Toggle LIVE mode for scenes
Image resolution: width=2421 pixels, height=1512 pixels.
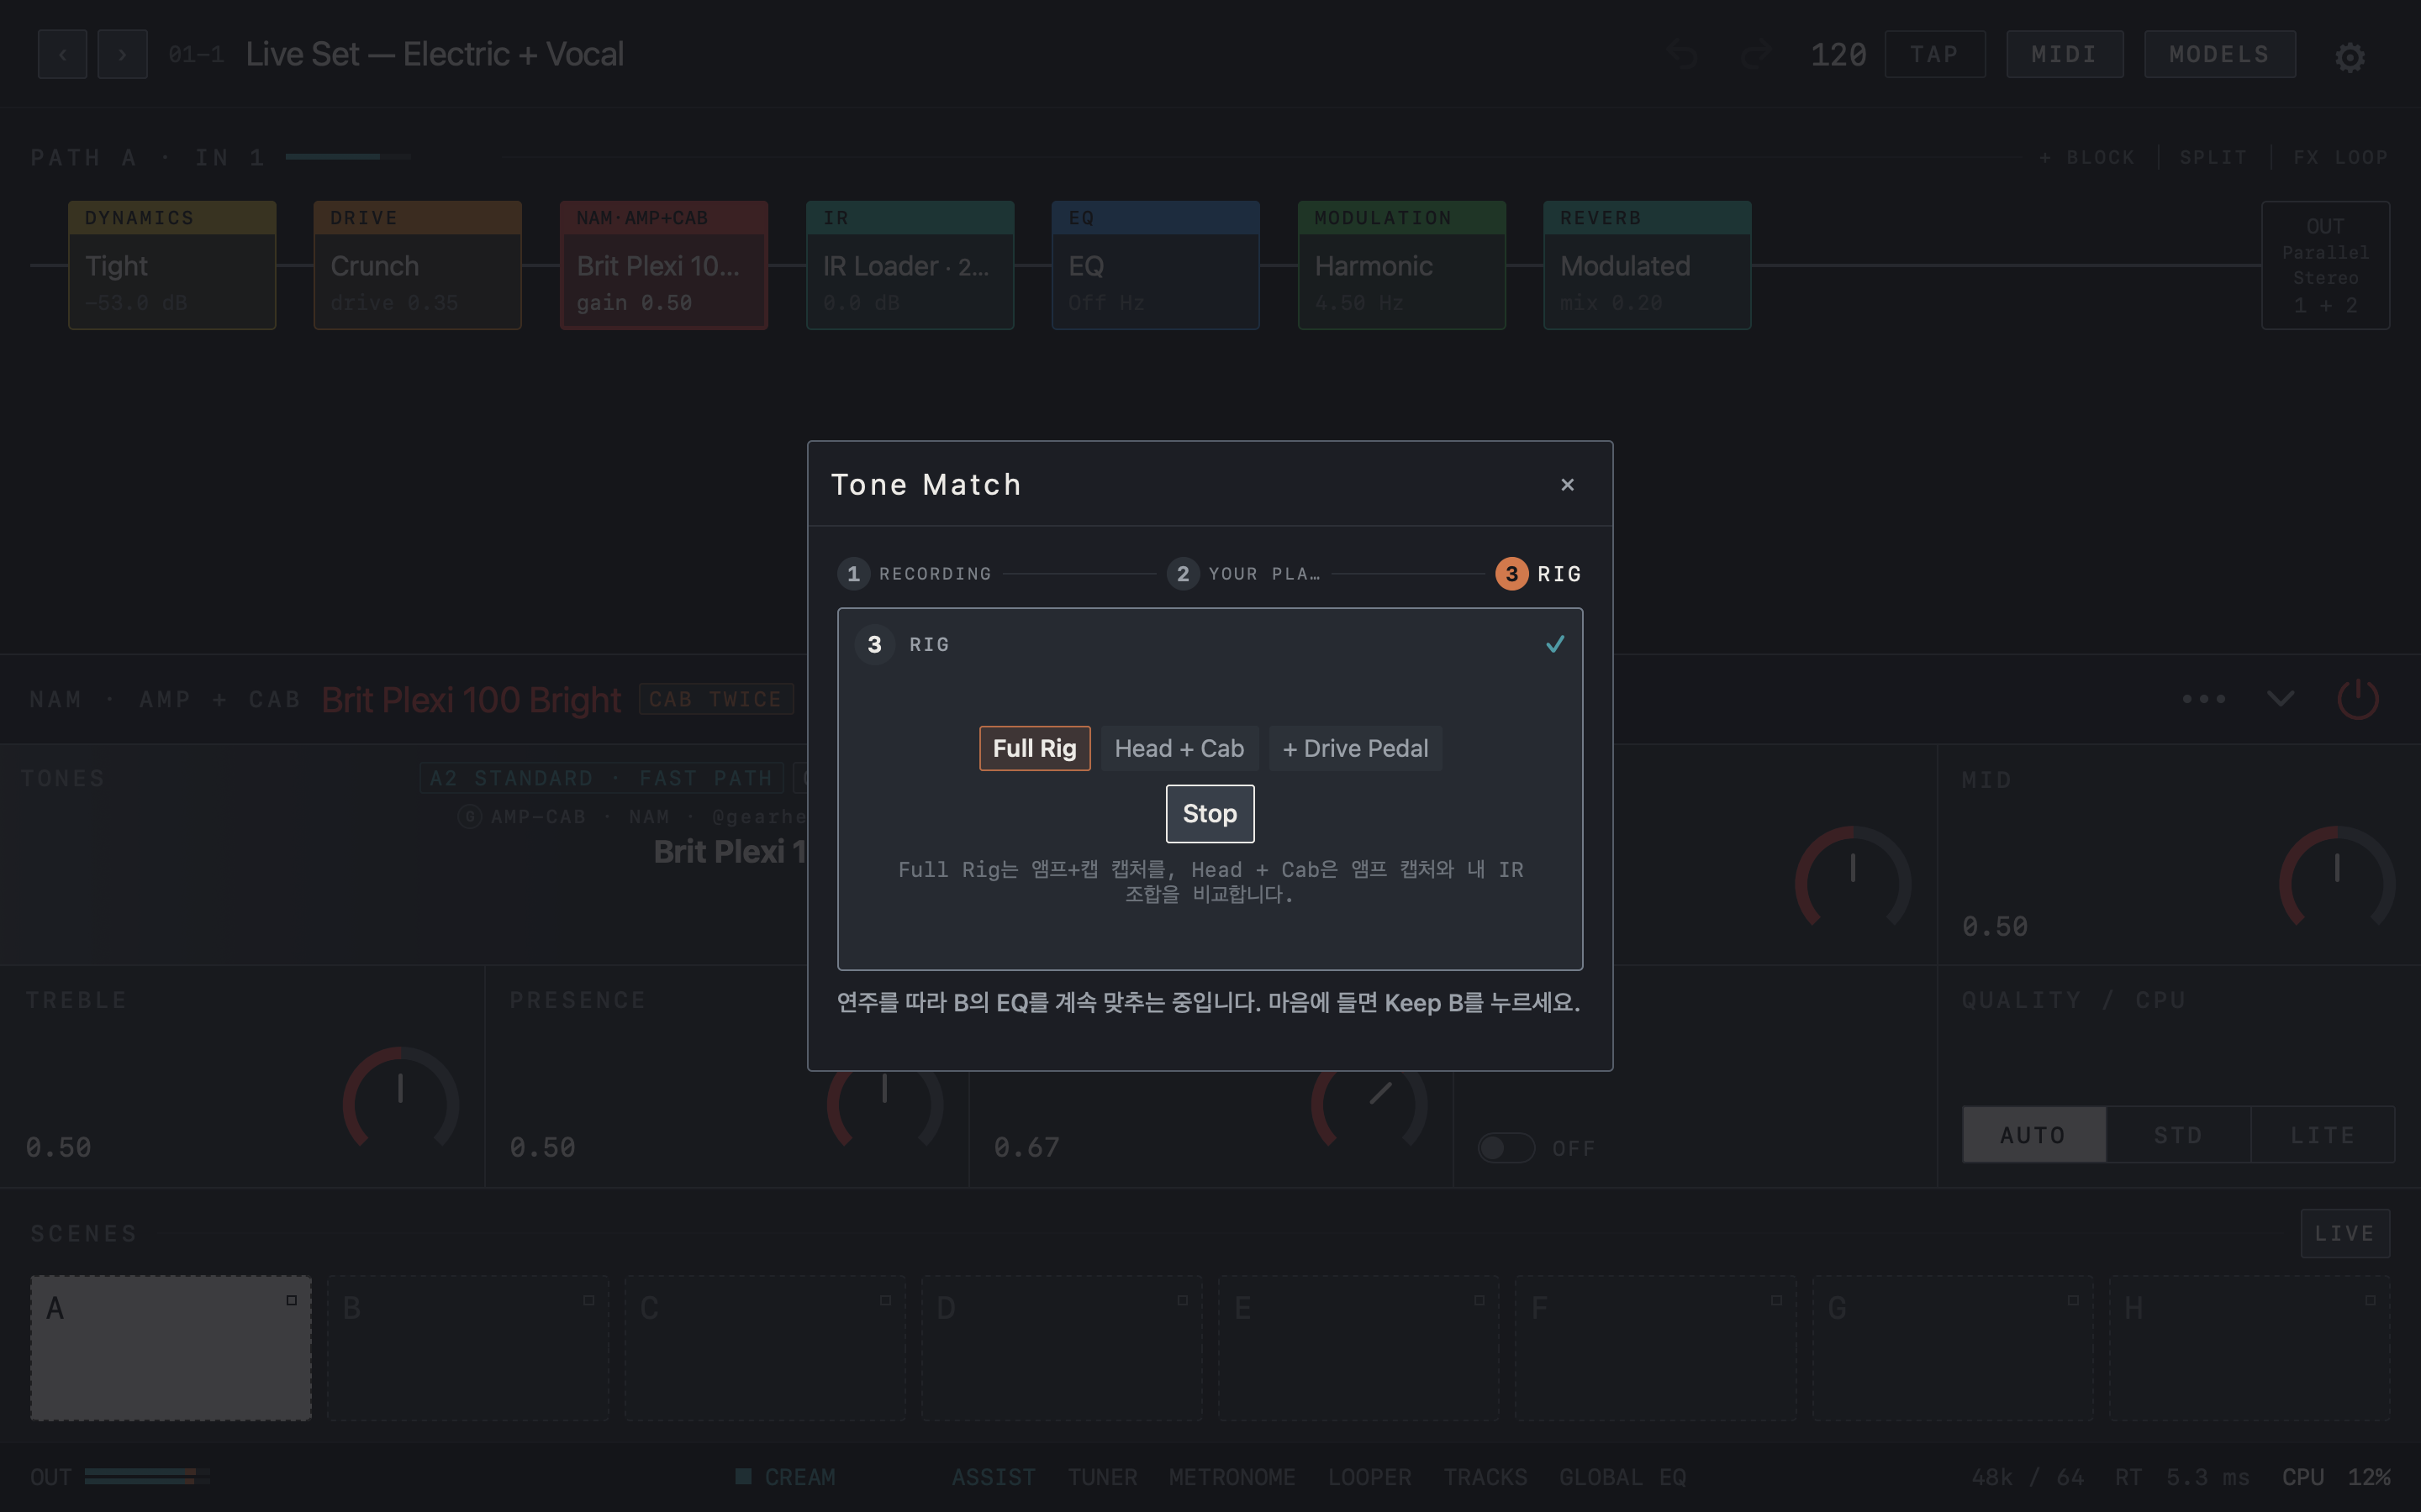[x=2344, y=1233]
